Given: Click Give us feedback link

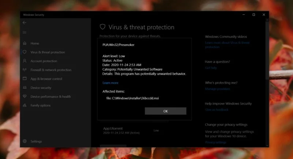Looking at the screenshot, I should tap(216, 110).
